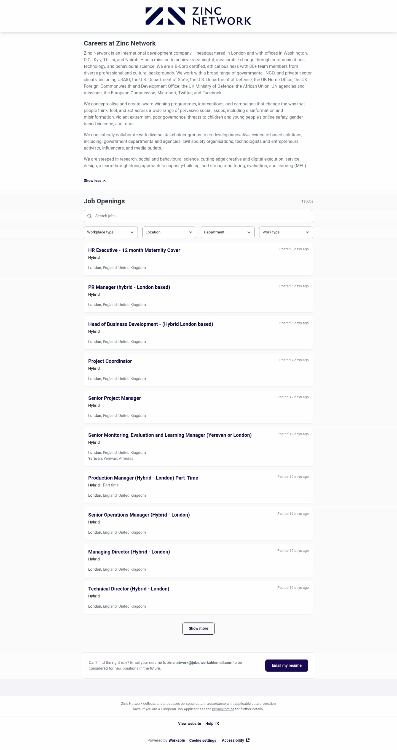Open the Department dropdown

[227, 232]
